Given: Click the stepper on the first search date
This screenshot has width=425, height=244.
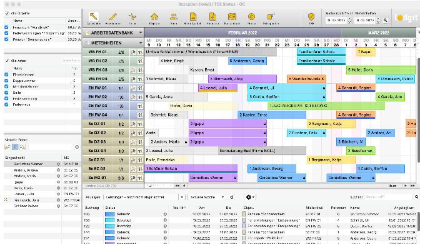Looking at the screenshot, I should pyautogui.click(x=349, y=20).
